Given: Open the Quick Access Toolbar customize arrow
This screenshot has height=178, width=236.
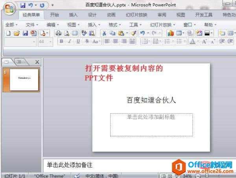Looking at the screenshot, I should click(53, 5).
